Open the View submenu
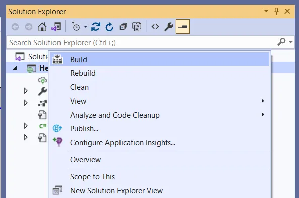Viewport: 299px width, 198px height. tap(160, 101)
